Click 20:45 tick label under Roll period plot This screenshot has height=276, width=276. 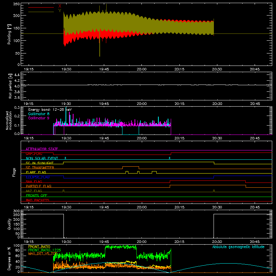[255, 104]
